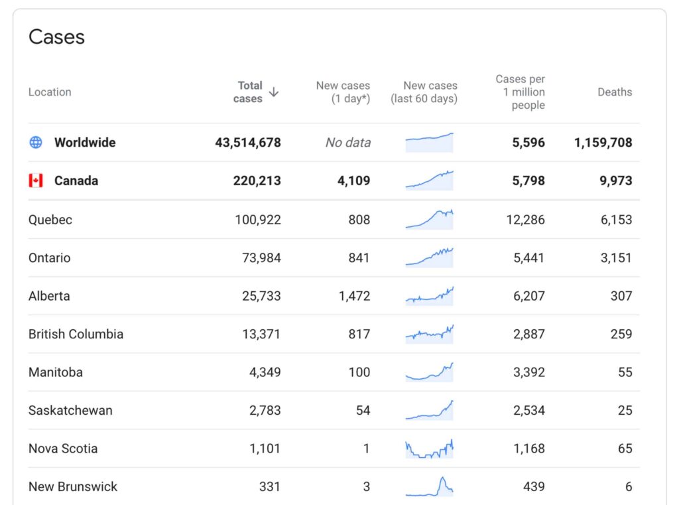Click the Location column header
This screenshot has height=505, width=679.
click(50, 92)
